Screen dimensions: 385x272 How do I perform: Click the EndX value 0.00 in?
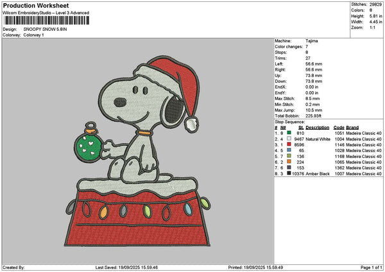point(312,87)
